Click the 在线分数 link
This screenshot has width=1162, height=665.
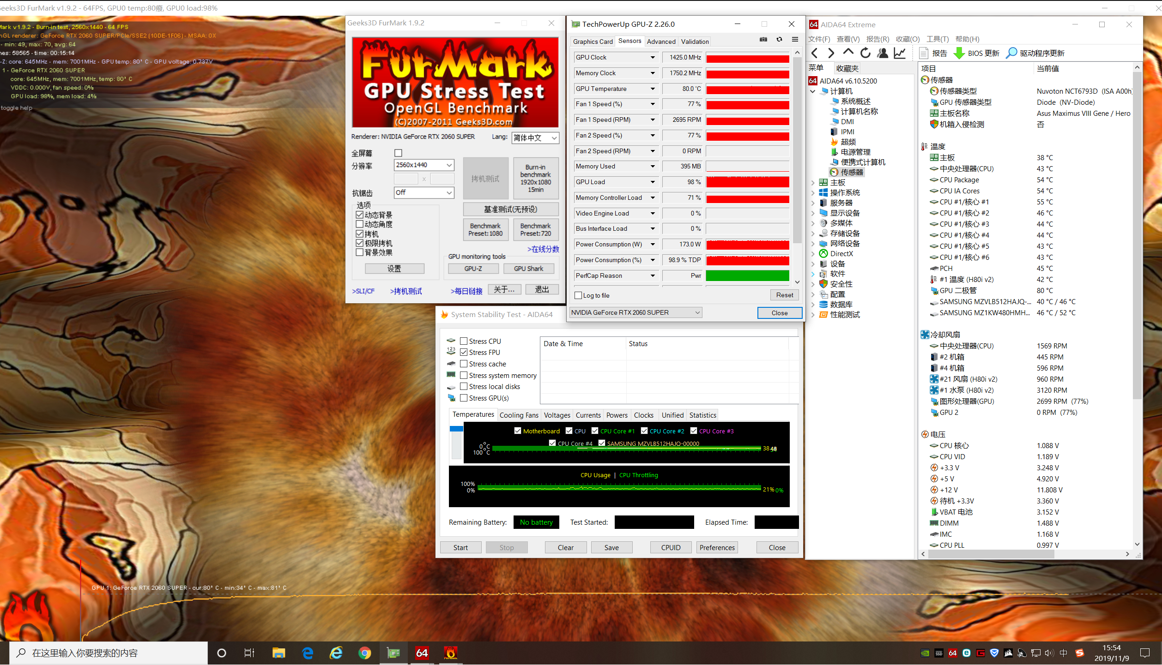543,249
